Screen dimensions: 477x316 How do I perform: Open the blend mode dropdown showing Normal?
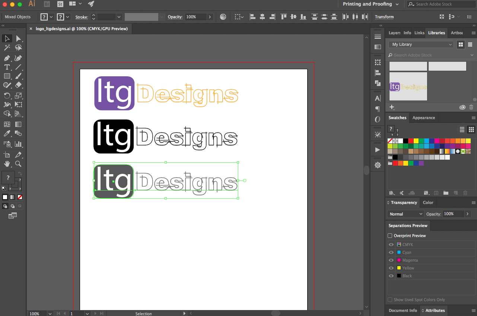coord(405,214)
